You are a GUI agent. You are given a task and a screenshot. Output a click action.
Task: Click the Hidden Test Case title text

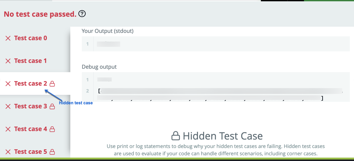223,136
